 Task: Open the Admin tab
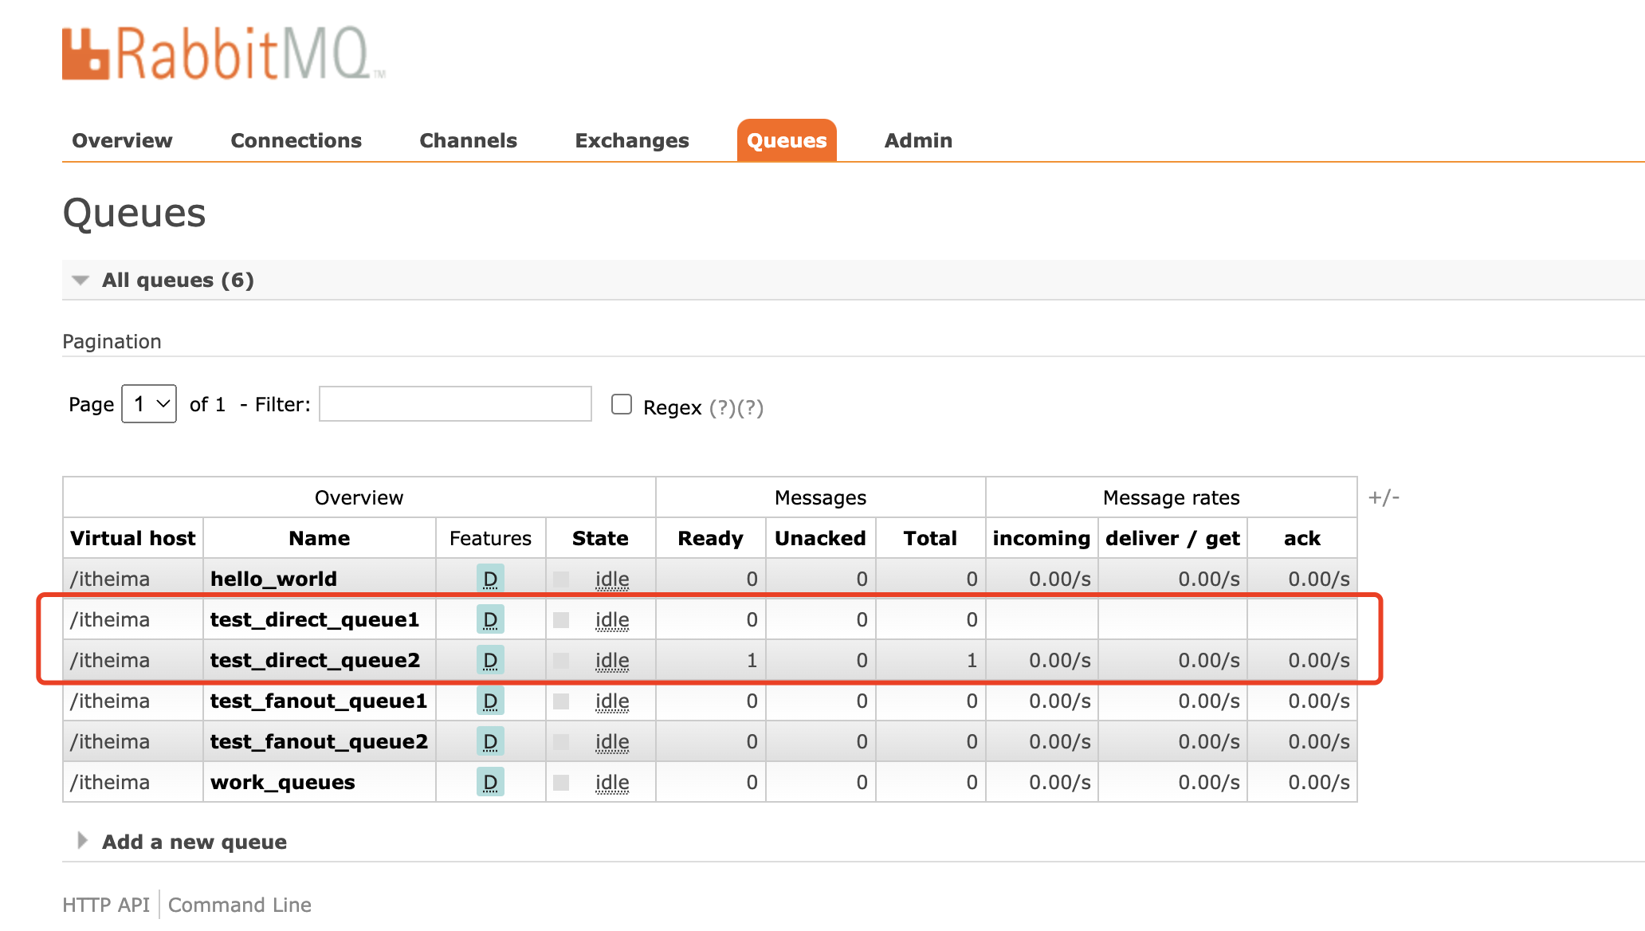(x=918, y=140)
